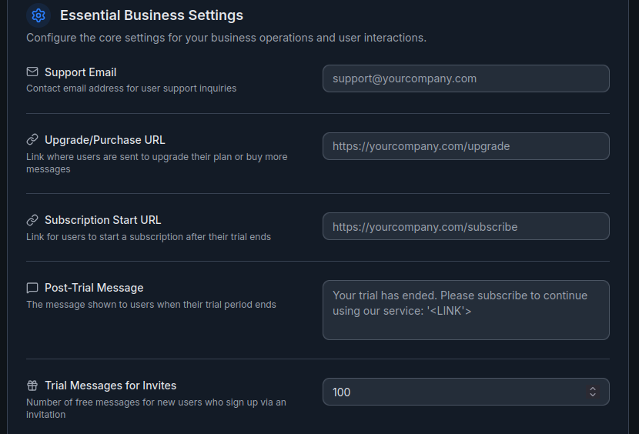Focus the Upgrade/Purchase URL input field
The height and width of the screenshot is (434, 639).
click(x=466, y=146)
